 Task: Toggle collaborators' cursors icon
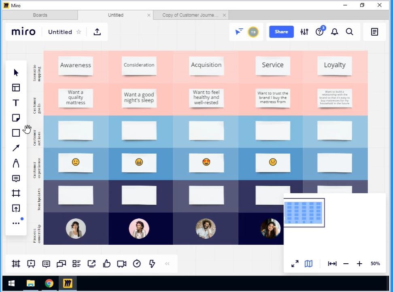tap(239, 32)
